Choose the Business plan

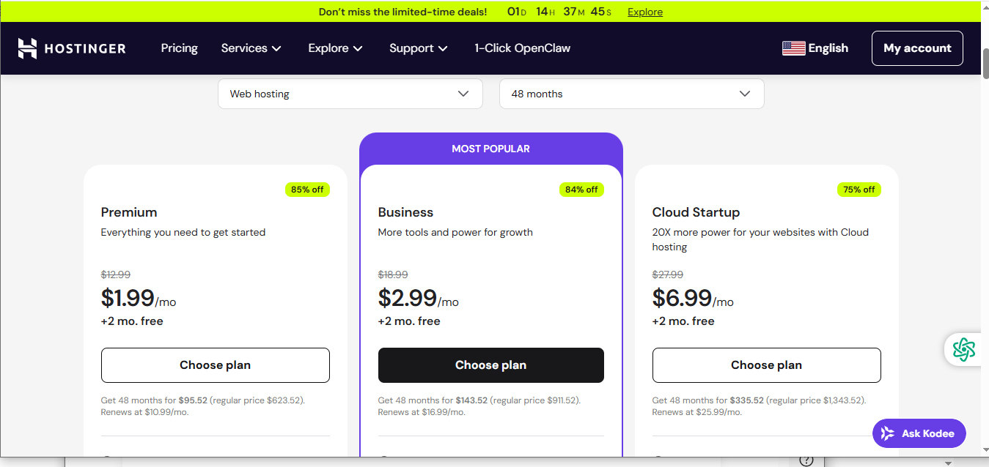(x=490, y=365)
